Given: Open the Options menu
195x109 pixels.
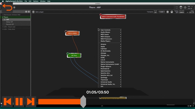Looking at the screenshot, I should [x=36, y=1].
